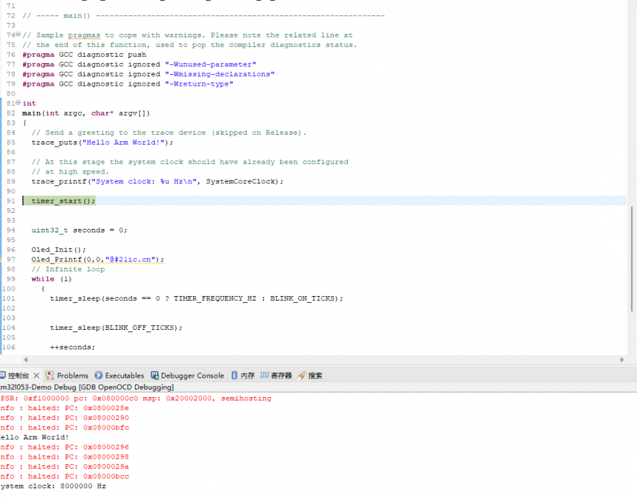Click the collapse marker beside int main
This screenshot has height=498, width=637.
click(x=19, y=102)
